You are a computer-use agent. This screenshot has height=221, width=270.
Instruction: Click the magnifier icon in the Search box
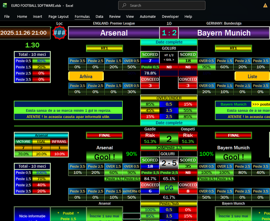[x=124, y=5]
